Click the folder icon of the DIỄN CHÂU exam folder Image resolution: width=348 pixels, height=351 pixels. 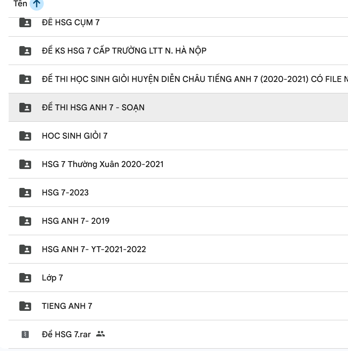(x=25, y=79)
